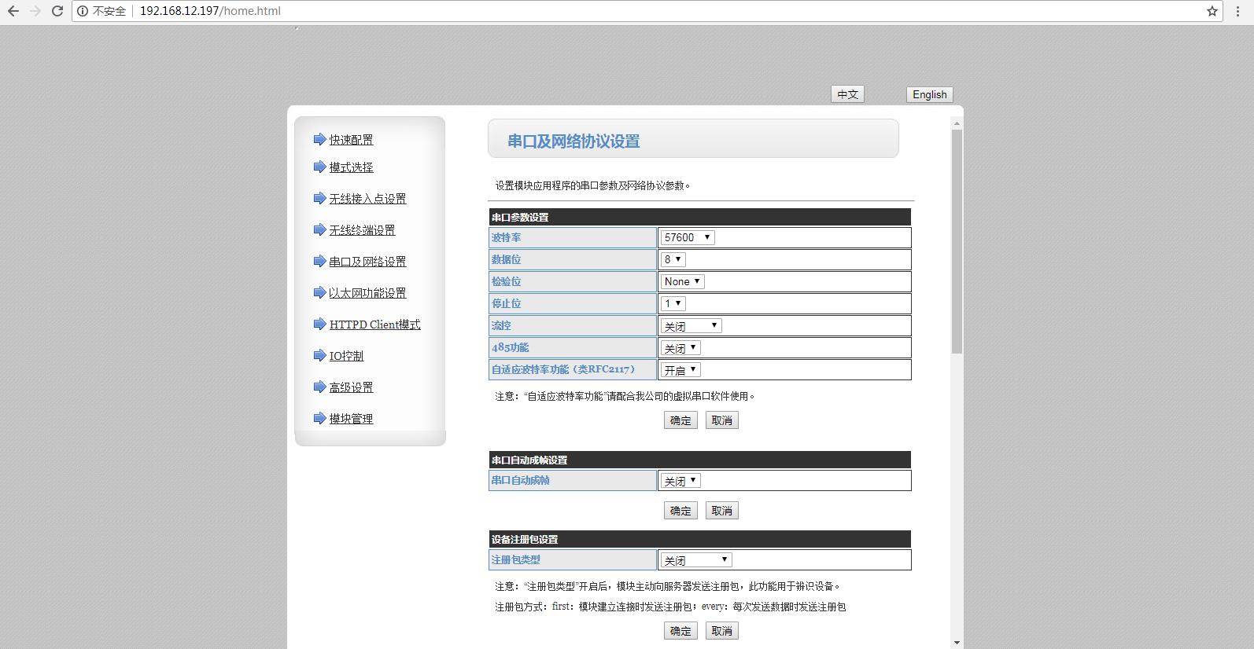The height and width of the screenshot is (649, 1254).
Task: Click the arrow icon beside 模块管理
Action: pos(319,418)
